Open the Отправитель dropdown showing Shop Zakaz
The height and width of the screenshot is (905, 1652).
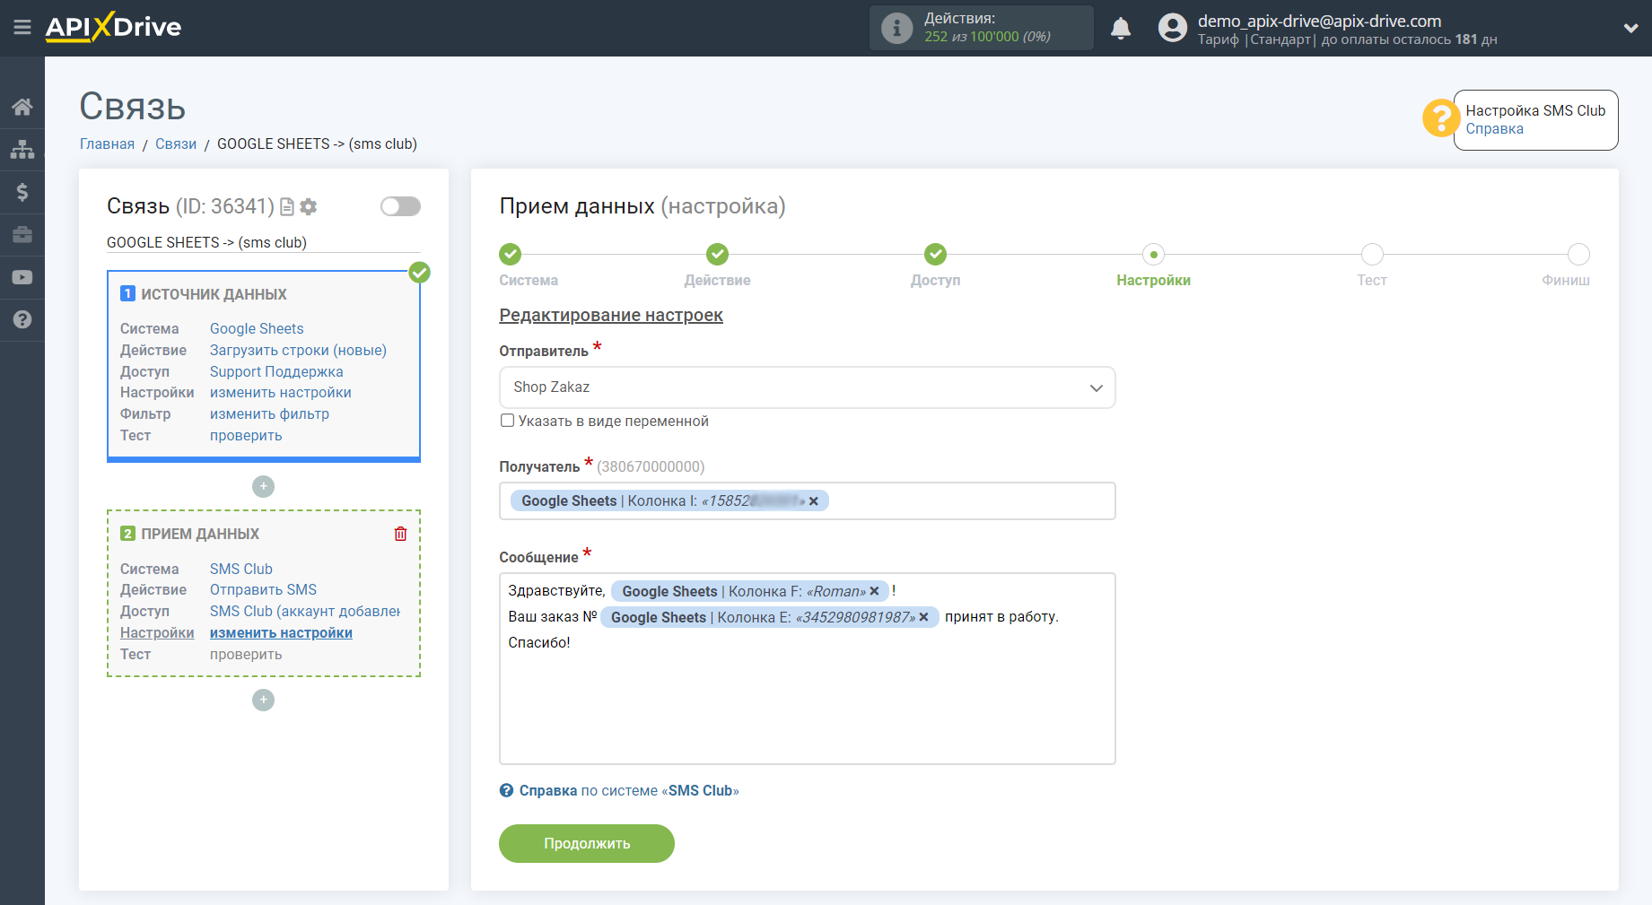point(807,387)
